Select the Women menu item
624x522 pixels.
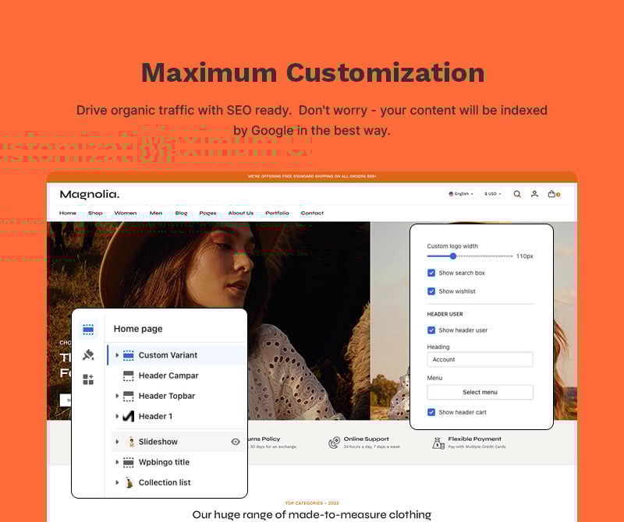click(x=126, y=212)
